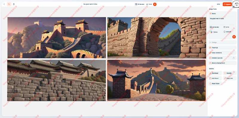
Task: Open the aspect ratio selector in Remix panel
Action: (226, 27)
